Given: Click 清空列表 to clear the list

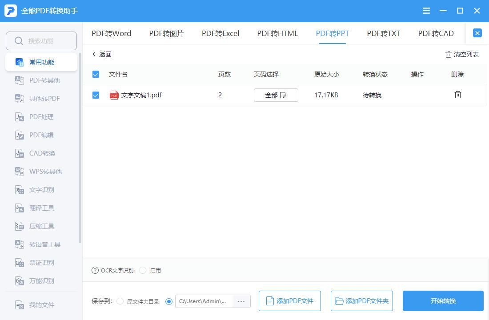Looking at the screenshot, I should (462, 54).
